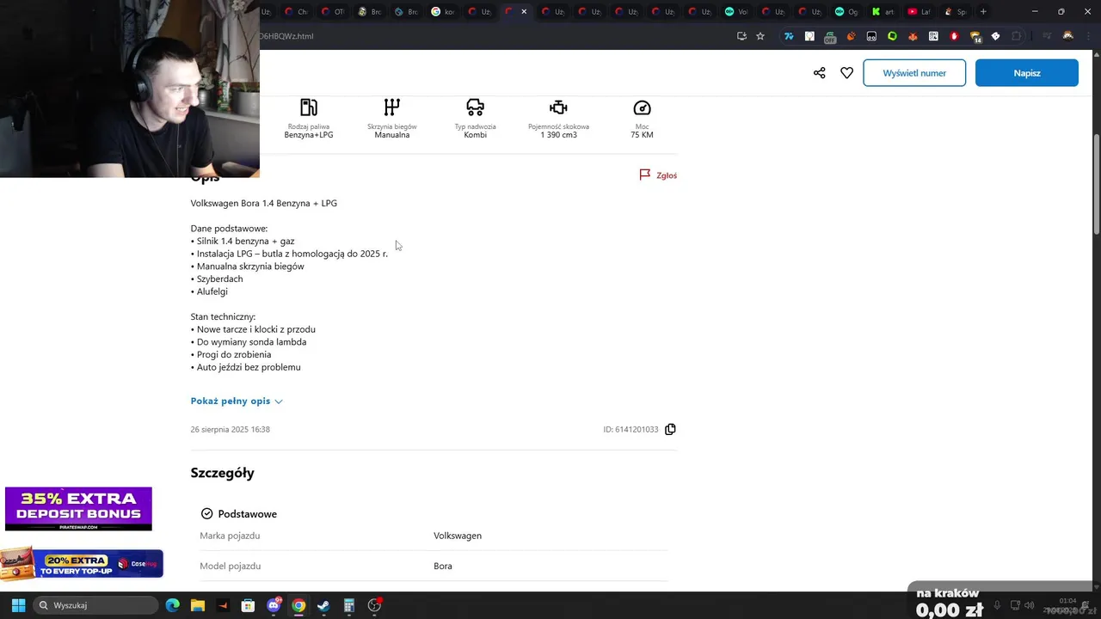Click the Bora value cell

443,566
